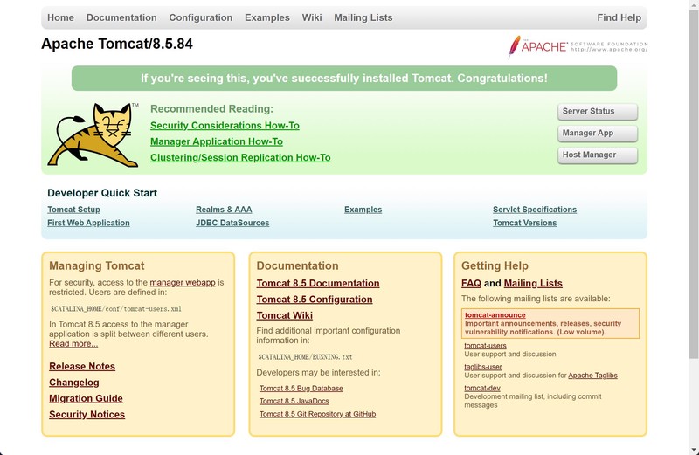699x455 pixels.
Task: Open the Tomcat Wiki link
Action: (x=285, y=315)
